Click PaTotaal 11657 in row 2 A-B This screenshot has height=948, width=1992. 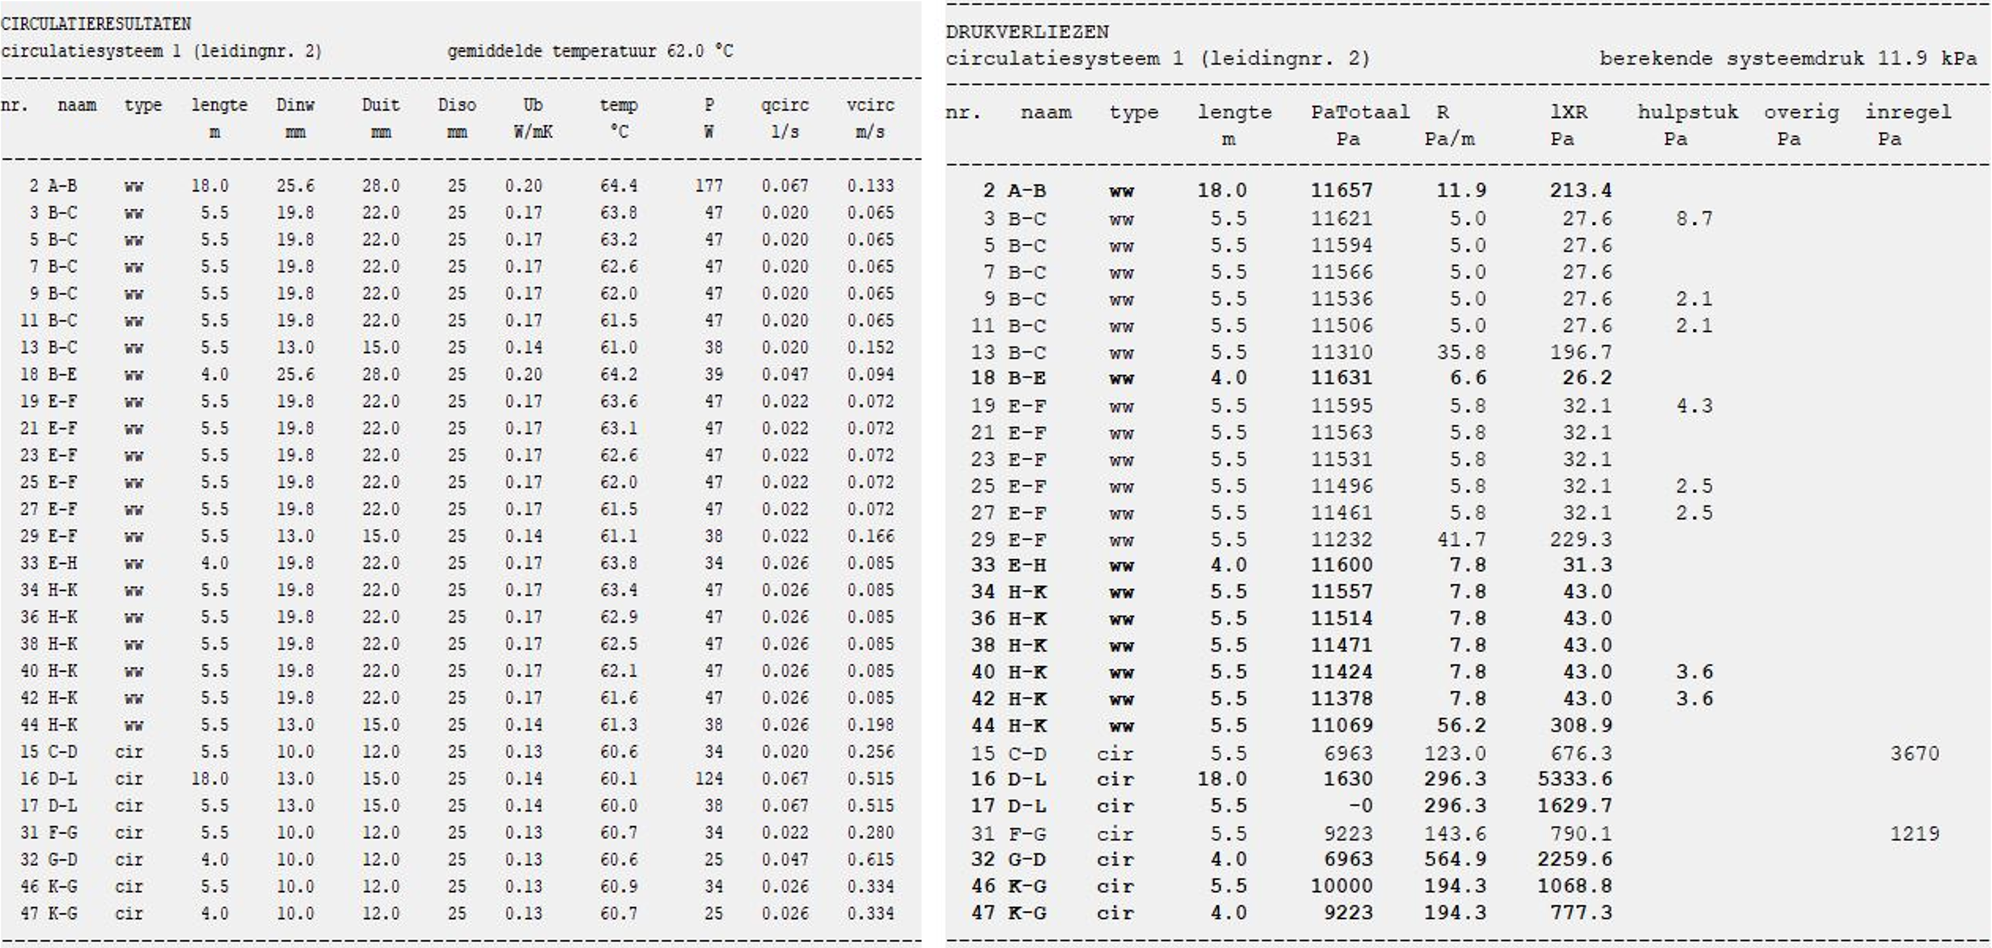click(1341, 190)
